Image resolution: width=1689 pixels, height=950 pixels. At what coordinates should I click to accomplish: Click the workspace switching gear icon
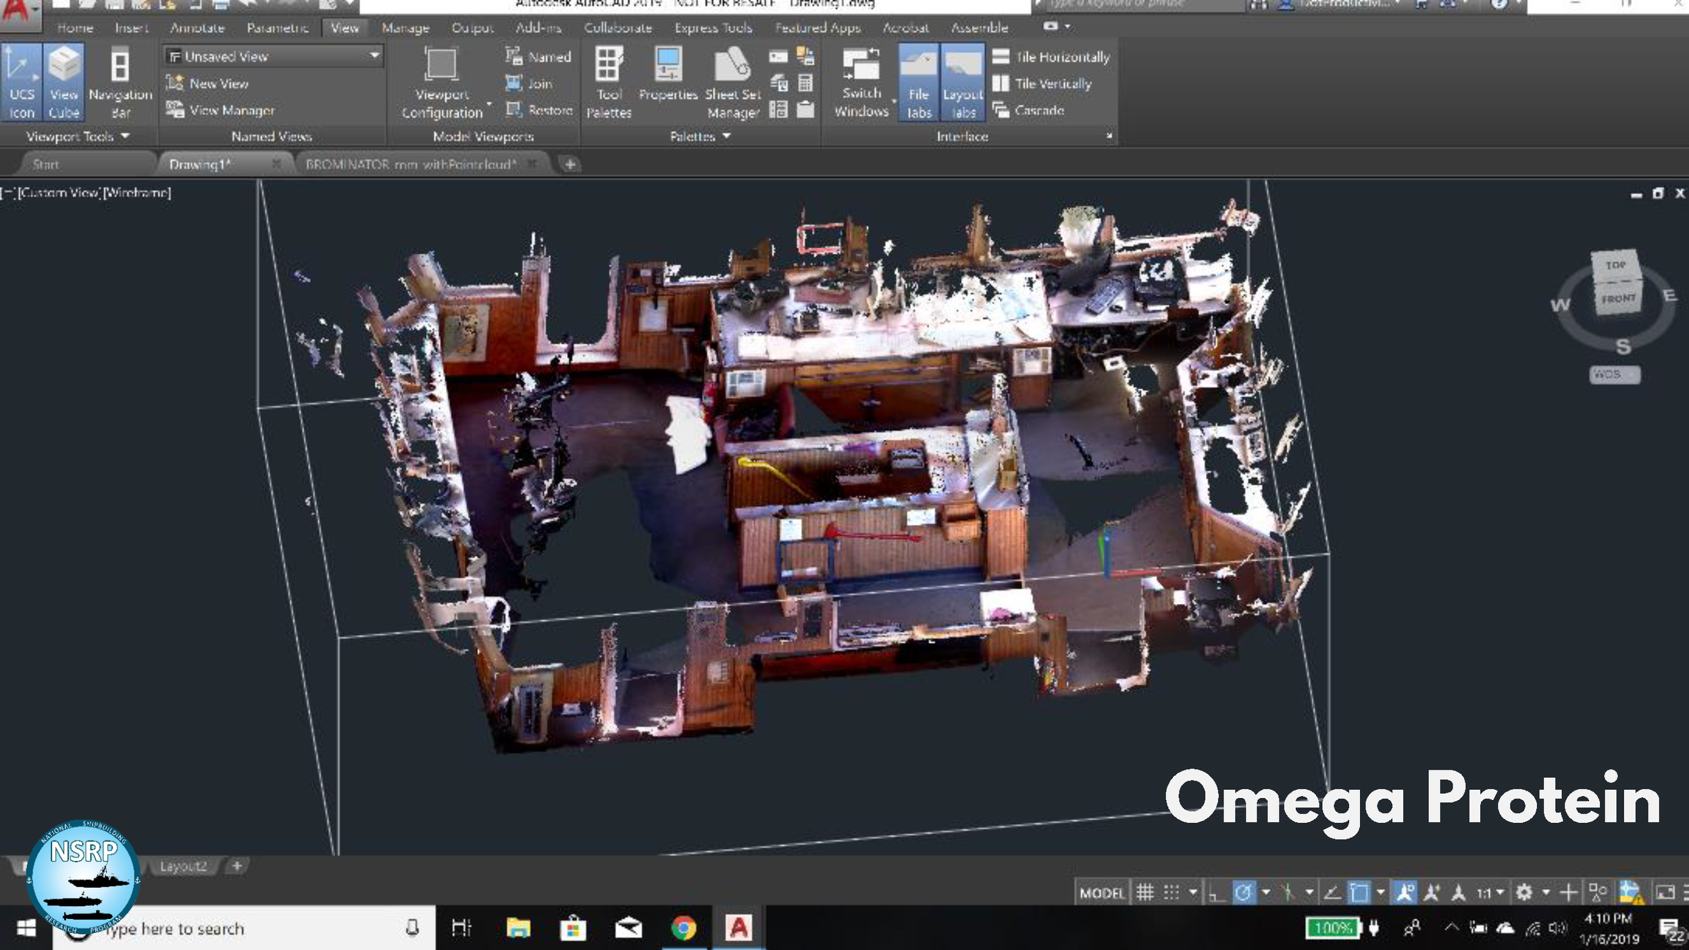(1524, 893)
